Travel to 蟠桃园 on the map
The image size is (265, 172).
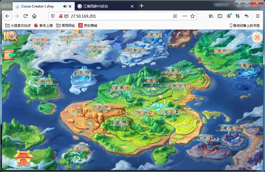tap(40, 40)
